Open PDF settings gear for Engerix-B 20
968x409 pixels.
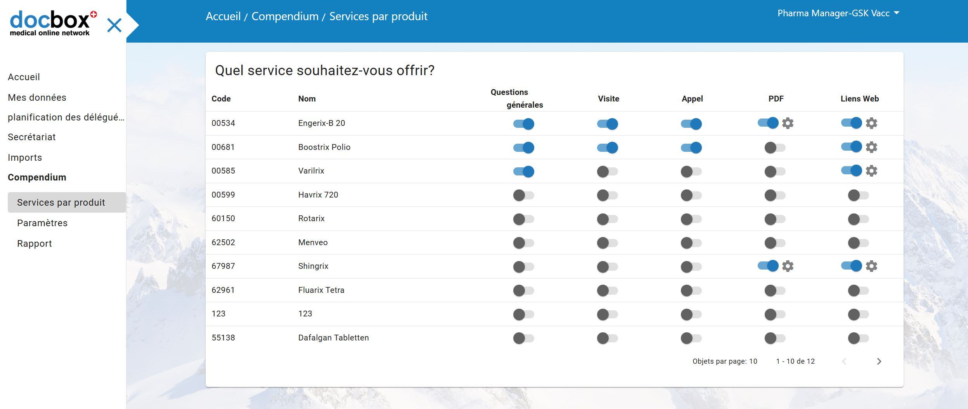pos(788,123)
